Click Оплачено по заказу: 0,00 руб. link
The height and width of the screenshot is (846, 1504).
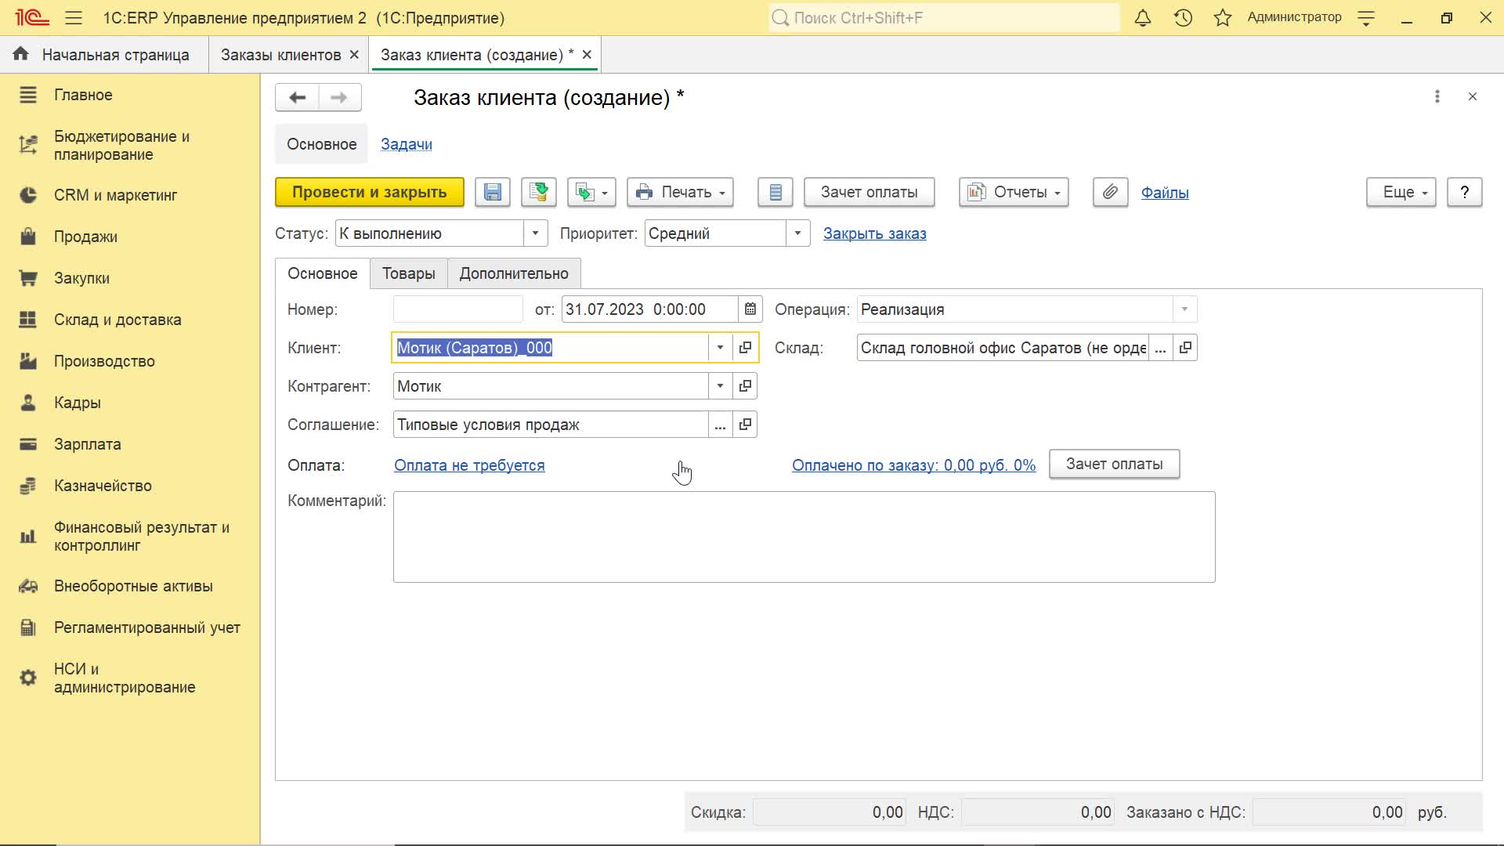click(913, 465)
